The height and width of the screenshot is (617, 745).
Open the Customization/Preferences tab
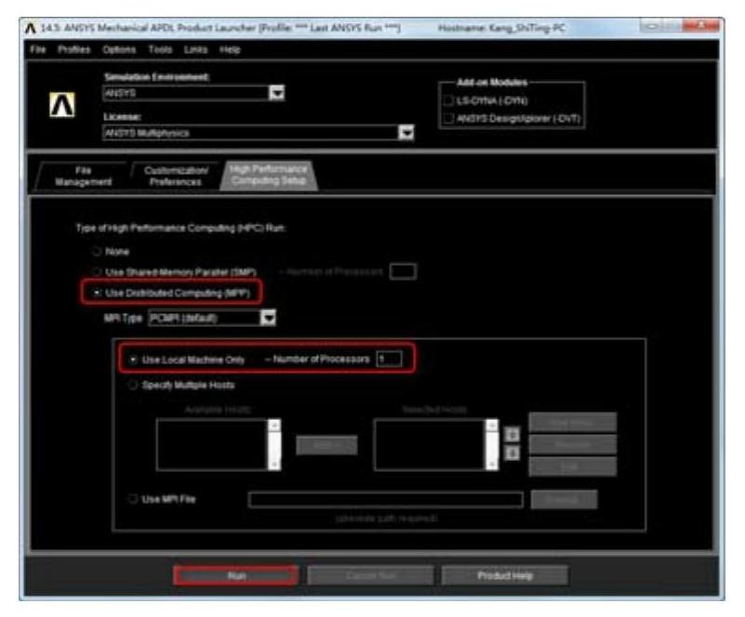click(x=175, y=176)
